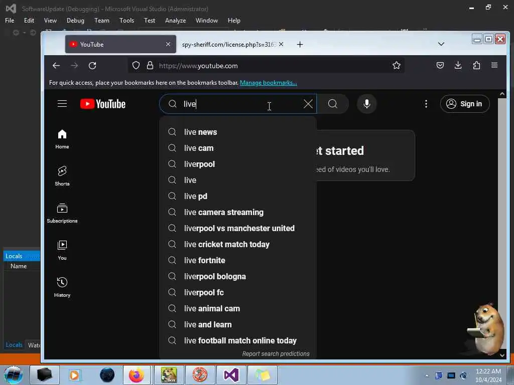The width and height of the screenshot is (514, 385).
Task: Select 'liverpool vs manchester united' suggestion
Action: (x=237, y=228)
